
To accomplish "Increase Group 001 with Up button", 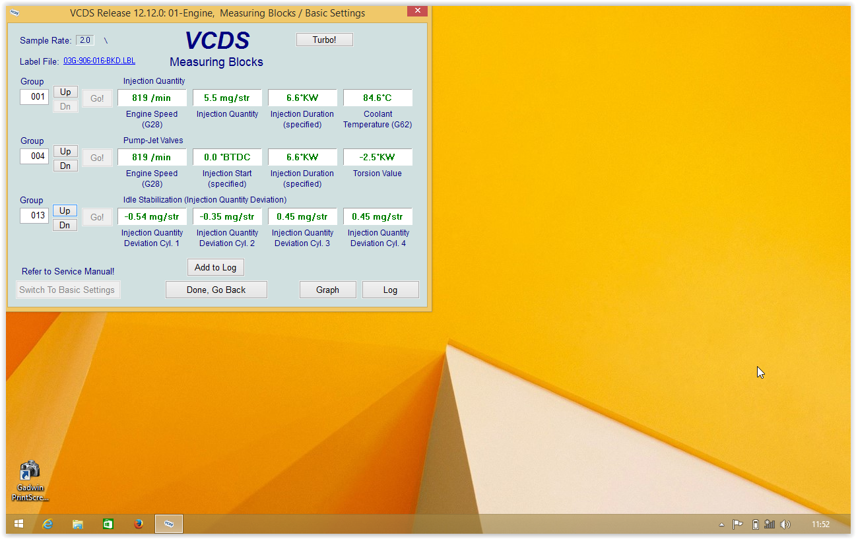I will coord(65,92).
